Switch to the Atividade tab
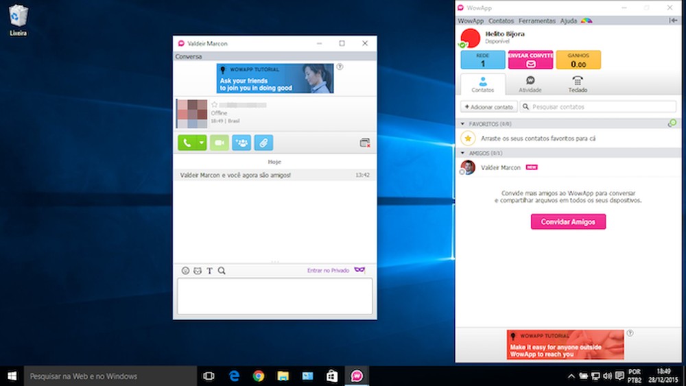The image size is (686, 386). (x=530, y=84)
